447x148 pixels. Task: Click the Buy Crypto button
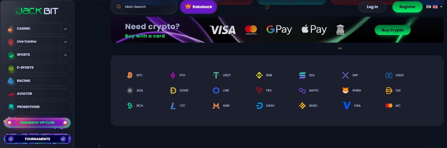392,30
